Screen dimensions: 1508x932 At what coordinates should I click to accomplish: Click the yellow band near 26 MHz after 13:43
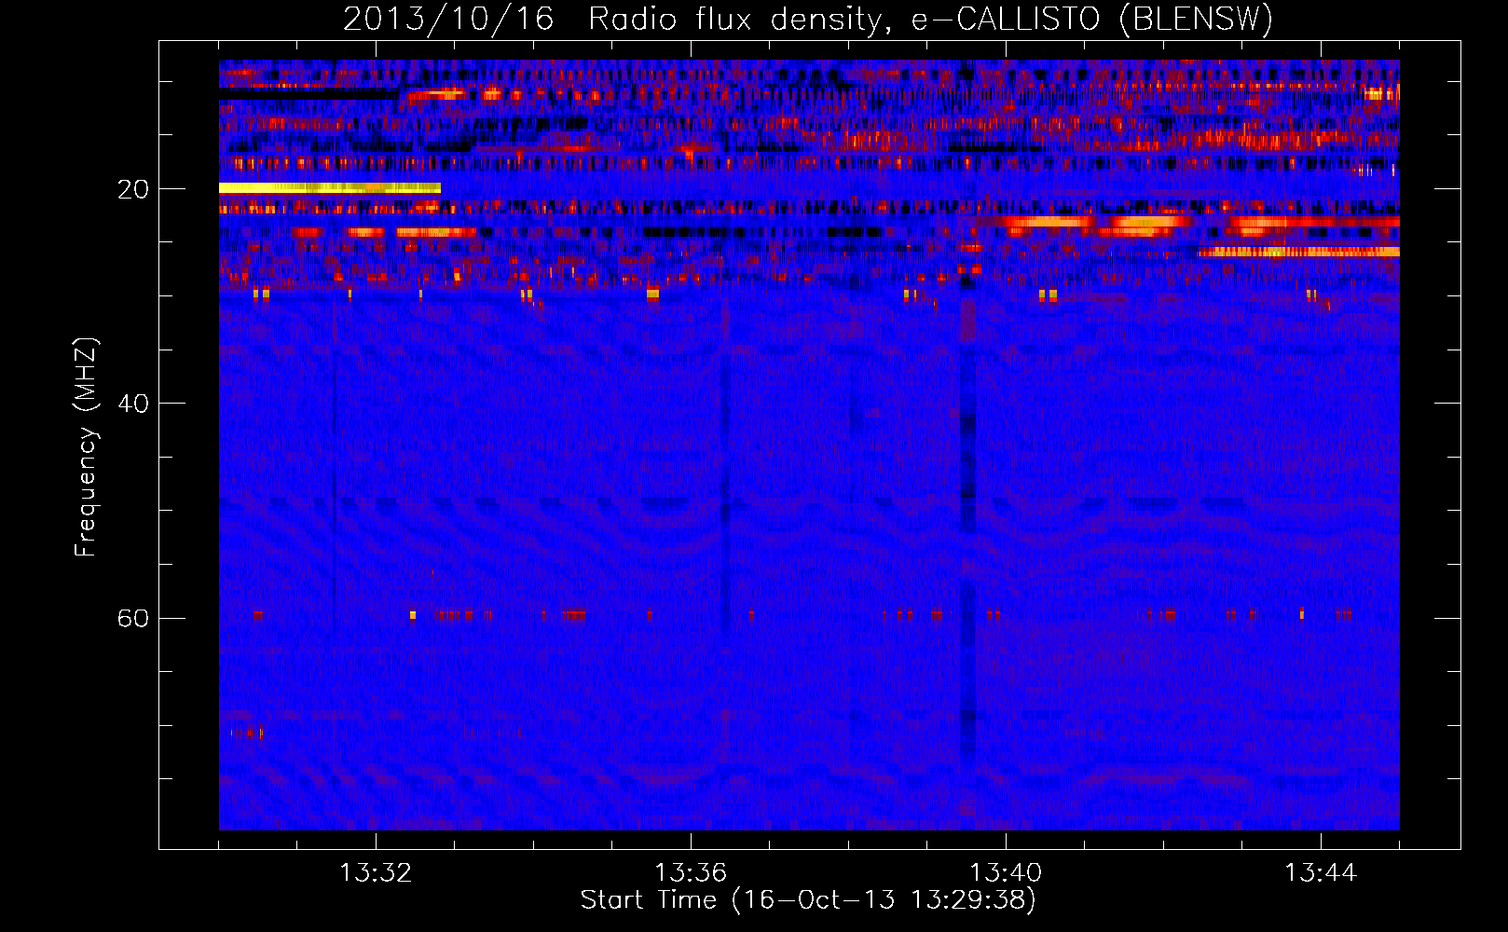(x=1298, y=252)
